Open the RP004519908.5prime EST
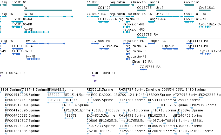 (x=6, y=97)
